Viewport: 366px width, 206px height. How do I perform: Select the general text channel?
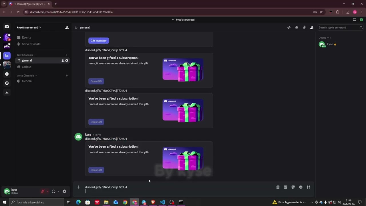[42, 60]
